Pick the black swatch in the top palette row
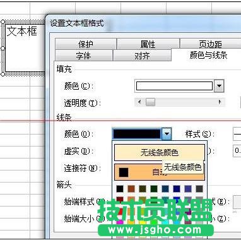Image resolution: width=241 pixels, height=240 pixels. pos(120,189)
